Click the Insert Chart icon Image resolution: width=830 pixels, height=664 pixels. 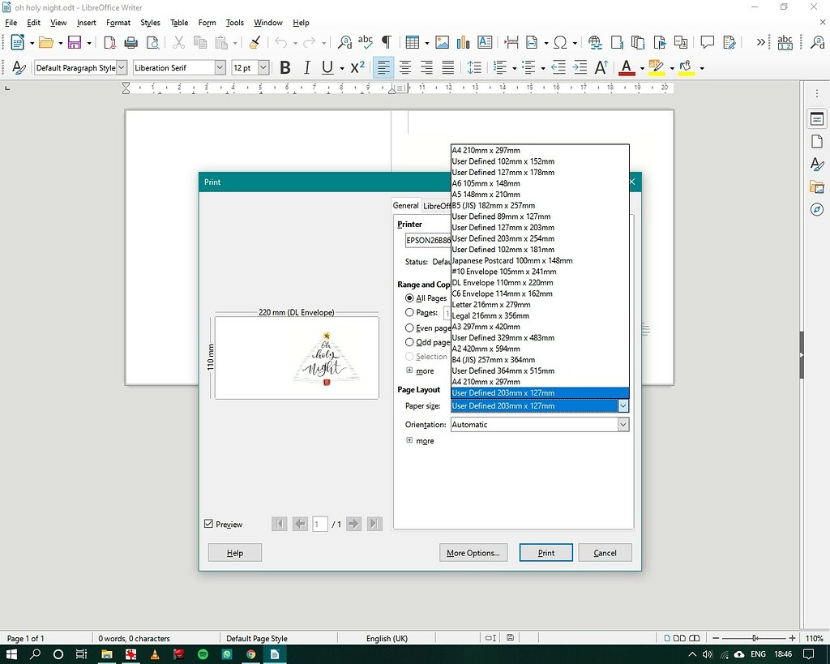(463, 42)
